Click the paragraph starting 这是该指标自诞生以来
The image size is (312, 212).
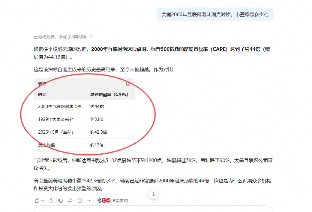(104, 70)
